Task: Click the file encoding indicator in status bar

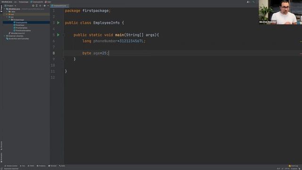Action: pyautogui.click(x=287, y=169)
